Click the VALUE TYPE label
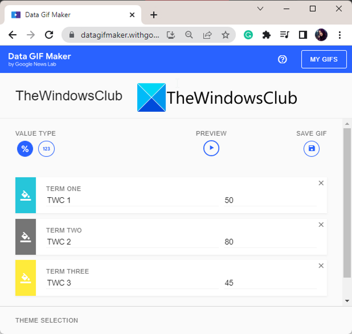This screenshot has width=352, height=334. (x=36, y=133)
